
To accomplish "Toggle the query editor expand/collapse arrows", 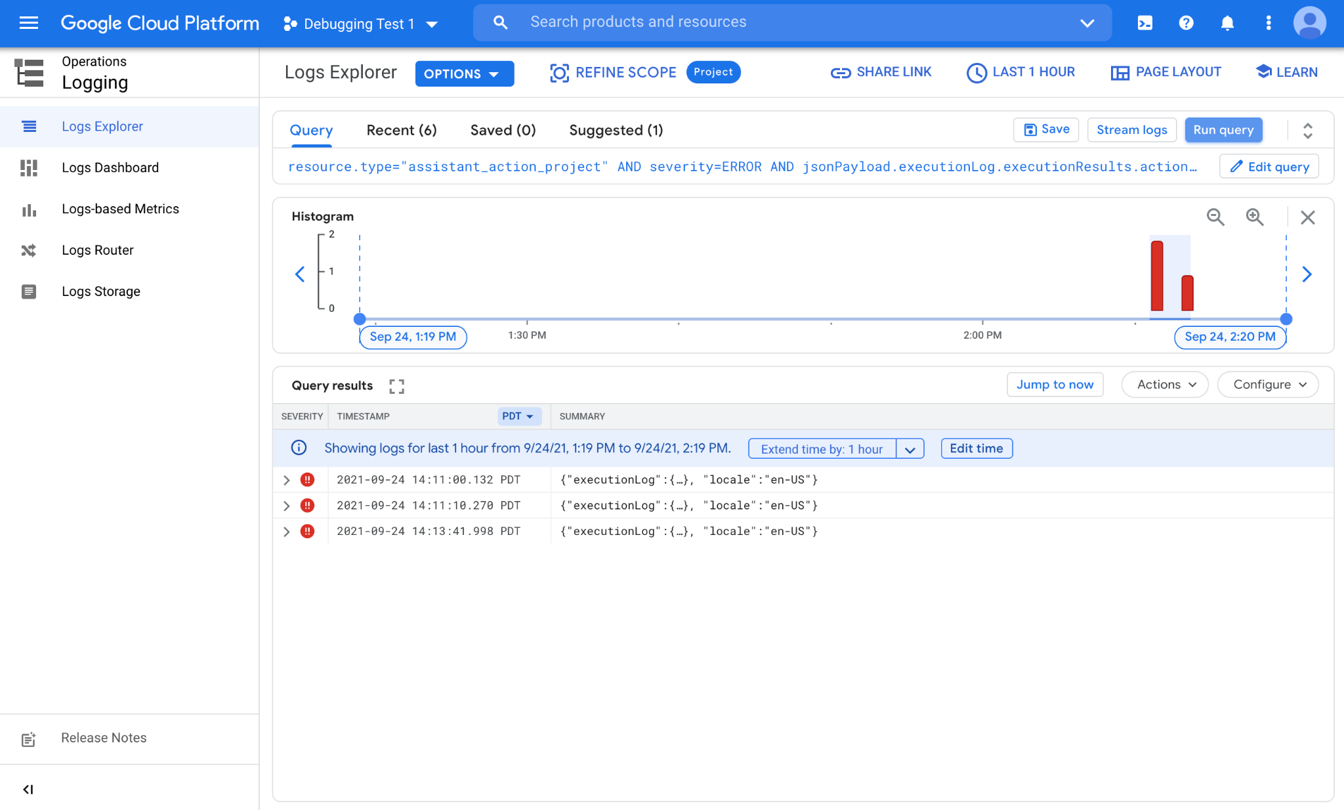I will click(1307, 131).
